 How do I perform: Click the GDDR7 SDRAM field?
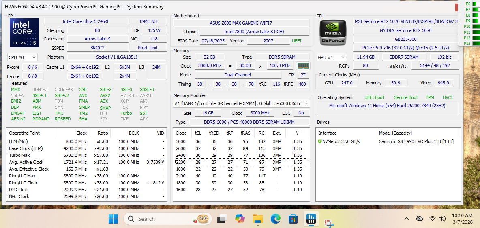pos(404,57)
